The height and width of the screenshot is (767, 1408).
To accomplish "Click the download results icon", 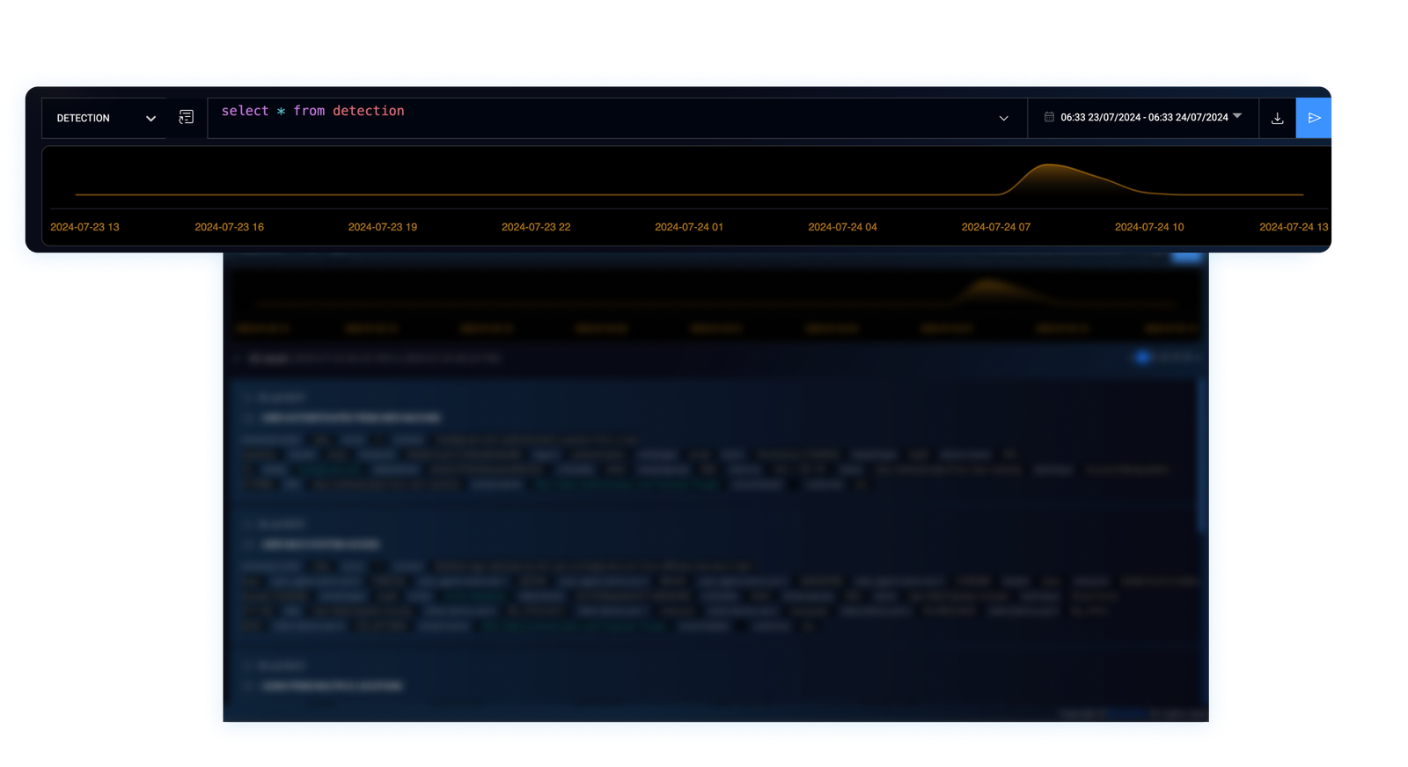I will tap(1277, 118).
